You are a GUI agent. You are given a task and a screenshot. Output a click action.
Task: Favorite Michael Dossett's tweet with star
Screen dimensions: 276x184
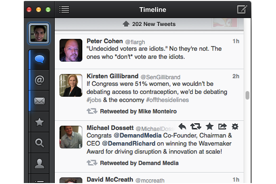click(209, 127)
